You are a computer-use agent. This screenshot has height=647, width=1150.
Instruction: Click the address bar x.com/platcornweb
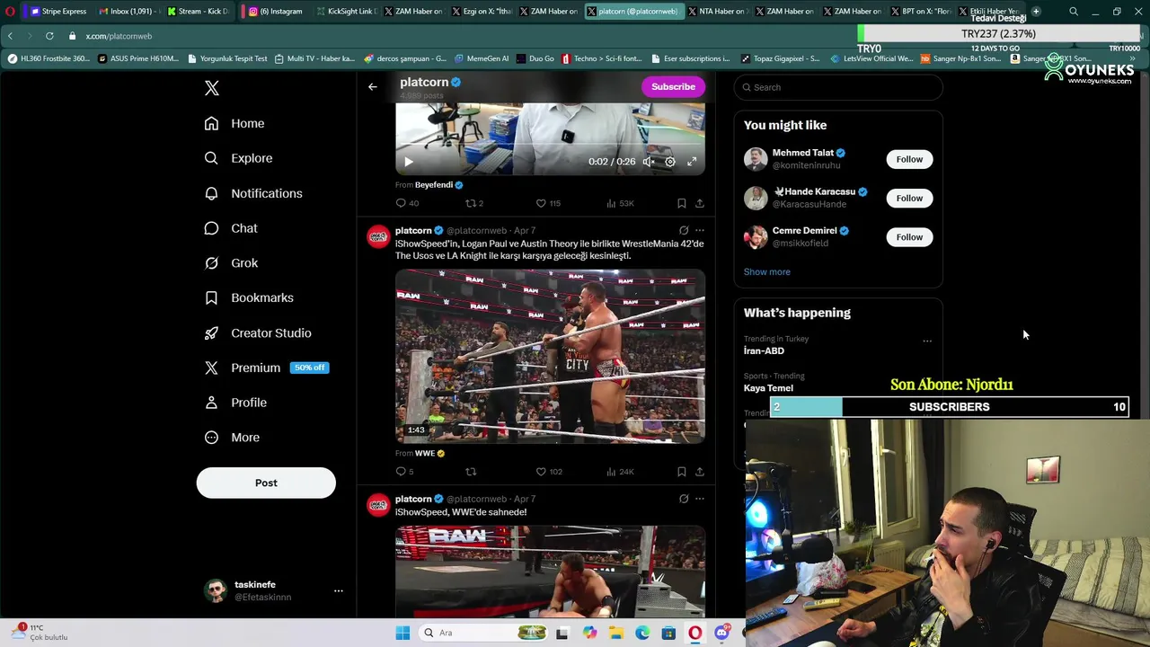pos(119,36)
